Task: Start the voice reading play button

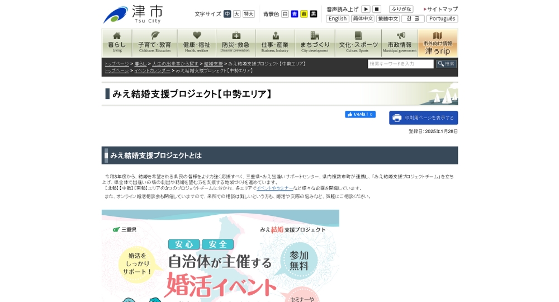Action: (x=366, y=9)
